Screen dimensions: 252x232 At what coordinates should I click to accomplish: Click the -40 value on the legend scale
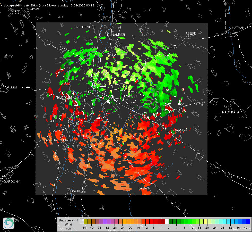click(x=91, y=228)
